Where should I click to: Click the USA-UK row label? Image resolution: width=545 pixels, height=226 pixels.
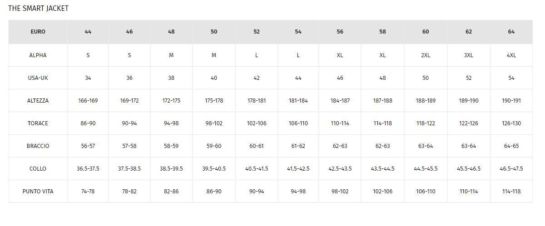[38, 78]
